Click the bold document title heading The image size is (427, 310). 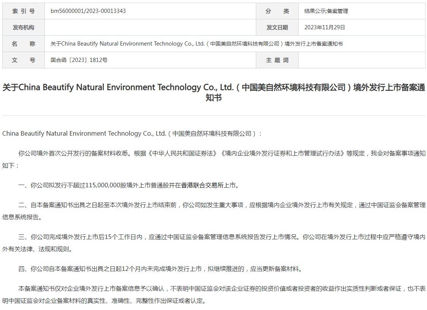point(214,92)
